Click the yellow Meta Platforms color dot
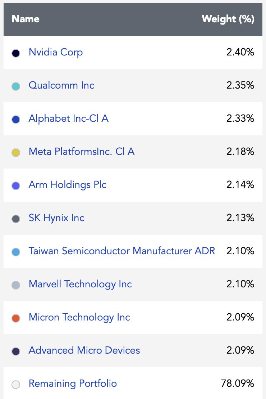Screen dimensions: 266x399 (16, 152)
